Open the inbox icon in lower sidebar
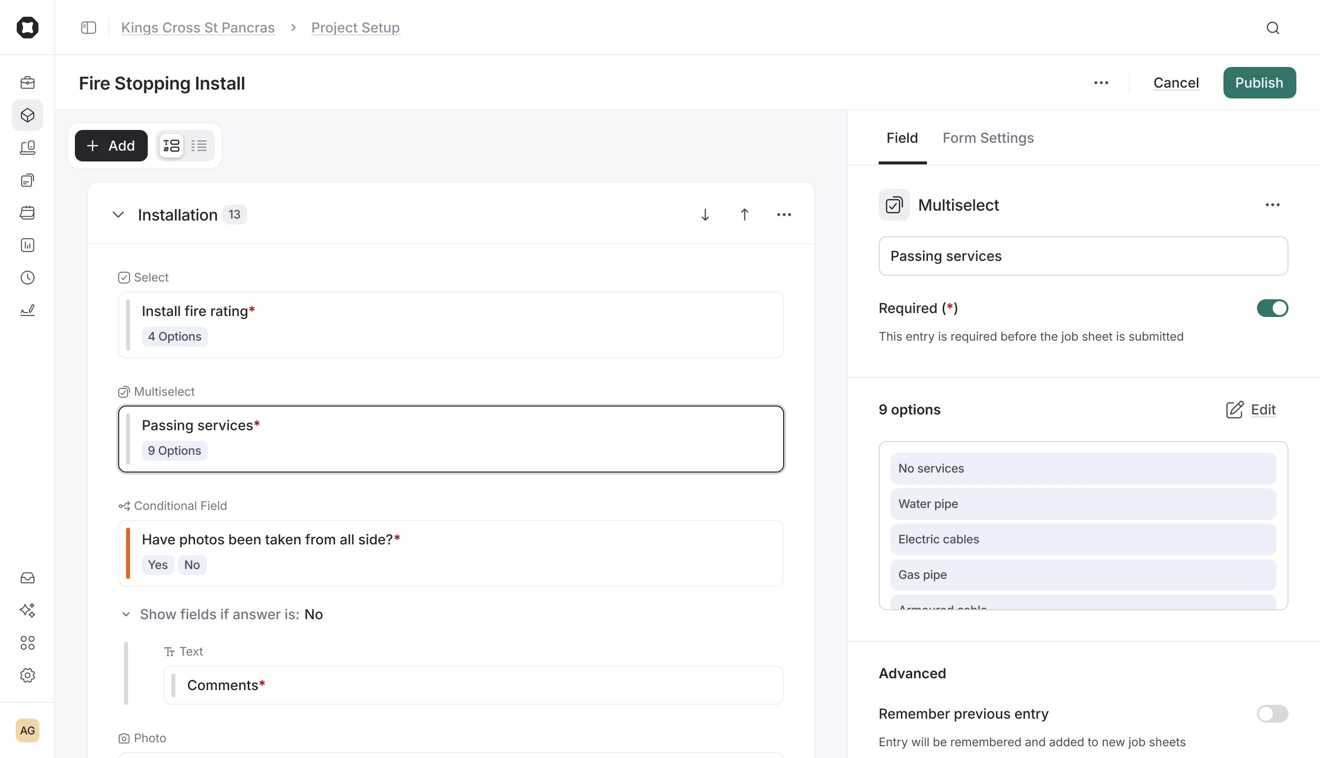Image resolution: width=1320 pixels, height=758 pixels. [27, 578]
